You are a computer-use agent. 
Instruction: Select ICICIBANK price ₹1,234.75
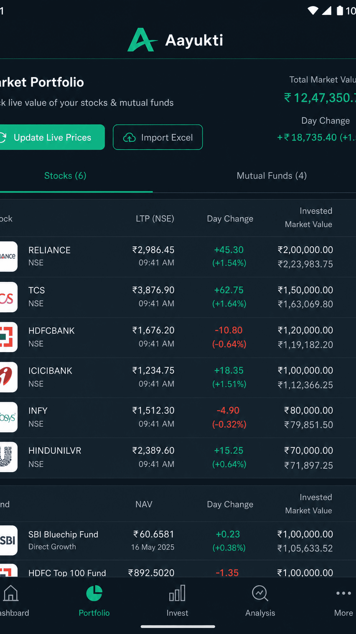tap(153, 370)
